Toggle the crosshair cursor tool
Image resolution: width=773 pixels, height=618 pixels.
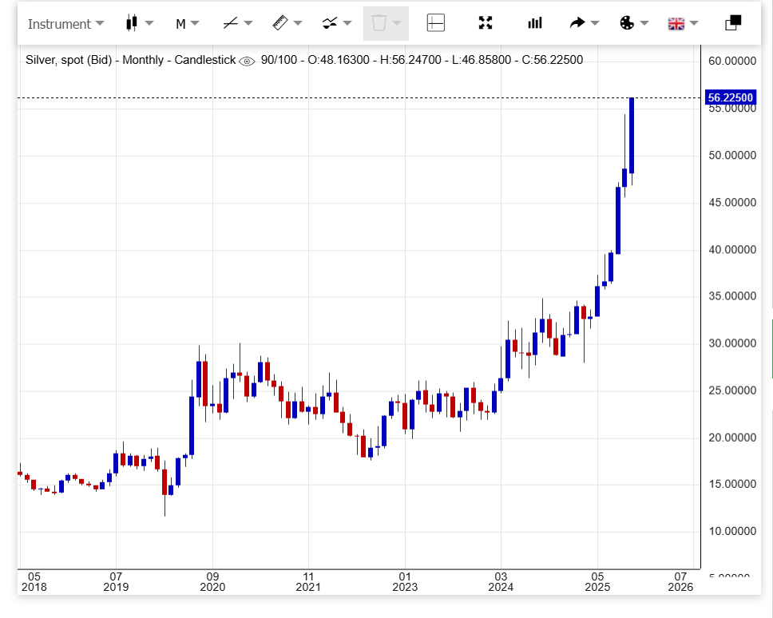[x=436, y=23]
